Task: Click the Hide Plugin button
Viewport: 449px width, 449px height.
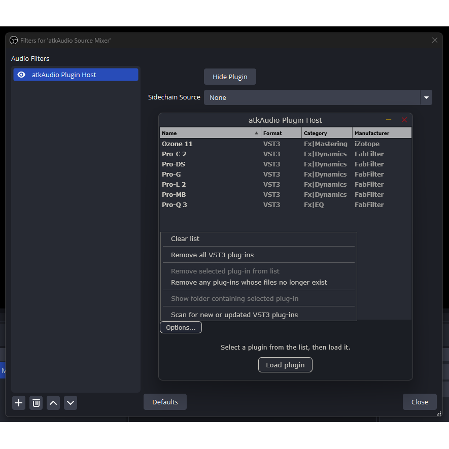Action: pyautogui.click(x=230, y=77)
